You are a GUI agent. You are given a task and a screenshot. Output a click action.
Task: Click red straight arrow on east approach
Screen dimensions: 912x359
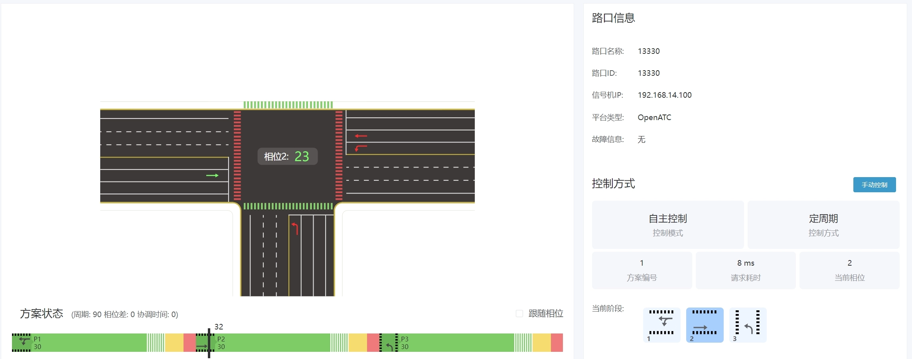[x=361, y=136]
